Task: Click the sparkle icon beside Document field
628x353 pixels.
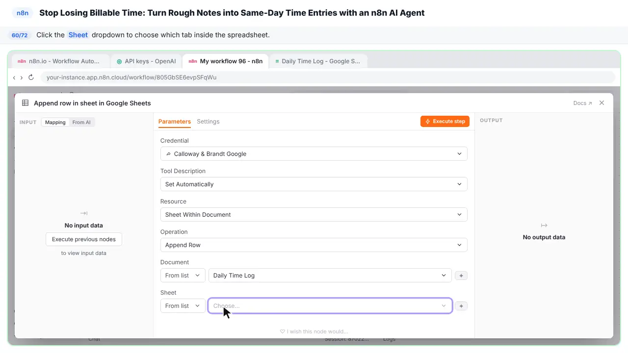Action: pos(461,276)
